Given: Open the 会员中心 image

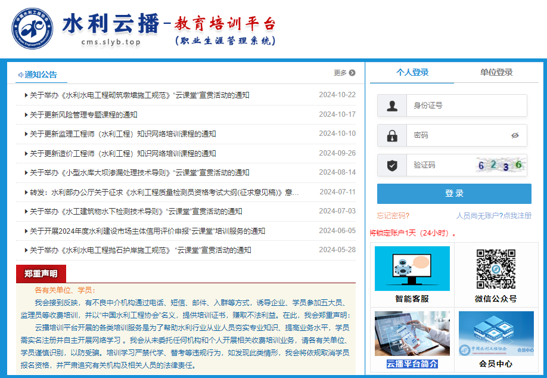Looking at the screenshot, I should 496,333.
